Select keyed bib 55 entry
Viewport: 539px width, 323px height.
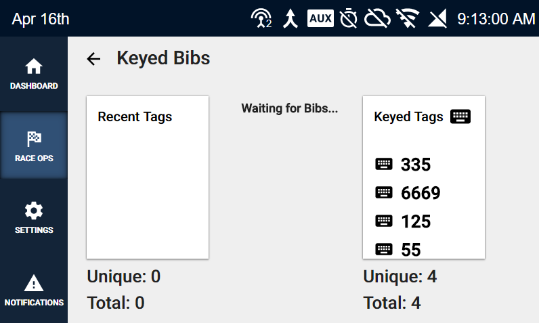point(398,250)
